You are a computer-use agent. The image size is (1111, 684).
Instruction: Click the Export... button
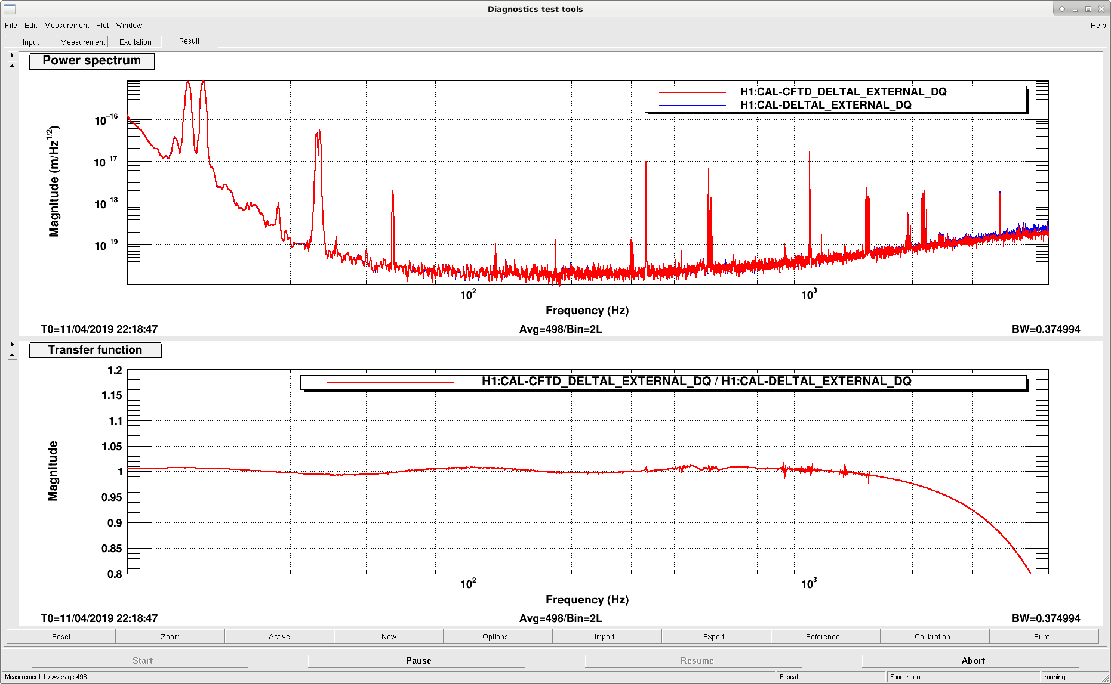pos(716,636)
